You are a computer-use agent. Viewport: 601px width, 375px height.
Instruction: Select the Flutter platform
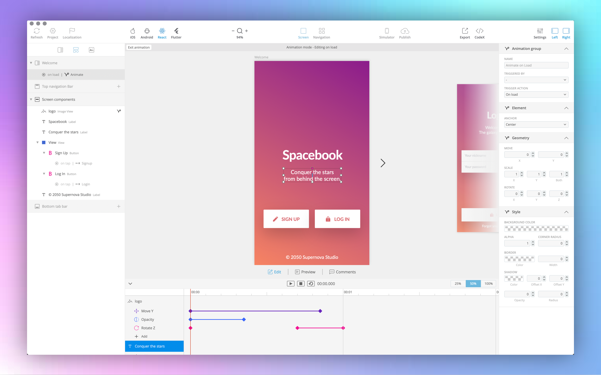[x=176, y=33]
